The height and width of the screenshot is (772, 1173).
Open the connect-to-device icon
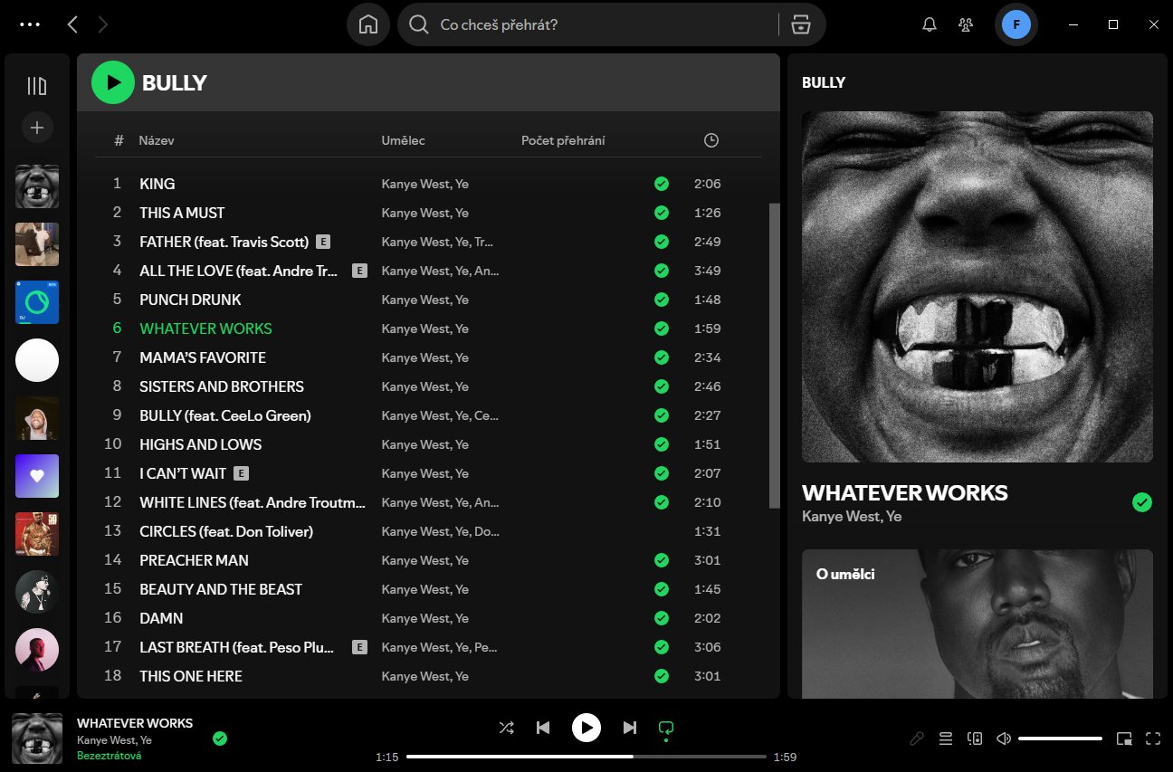[x=975, y=739]
